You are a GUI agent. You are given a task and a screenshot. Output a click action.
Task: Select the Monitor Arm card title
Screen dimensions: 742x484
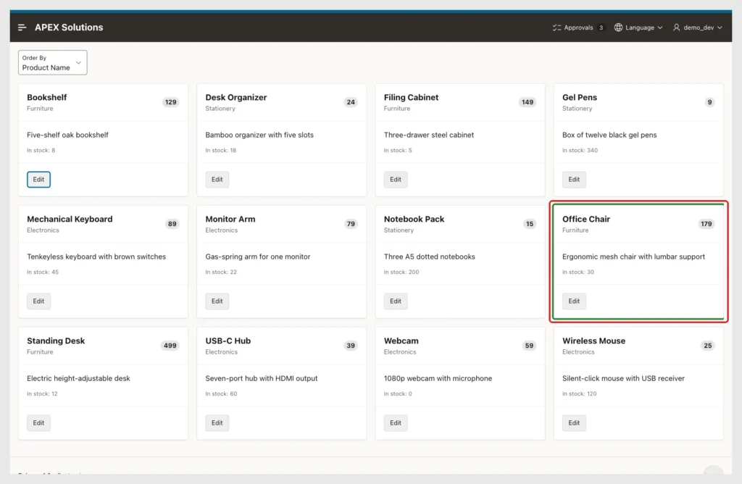coord(230,219)
